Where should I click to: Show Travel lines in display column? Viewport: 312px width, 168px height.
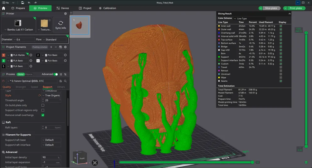coord(281,67)
